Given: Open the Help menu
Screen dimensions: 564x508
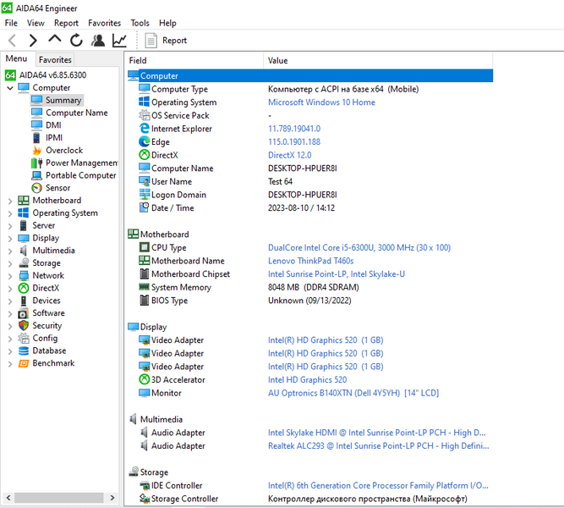Looking at the screenshot, I should point(167,23).
